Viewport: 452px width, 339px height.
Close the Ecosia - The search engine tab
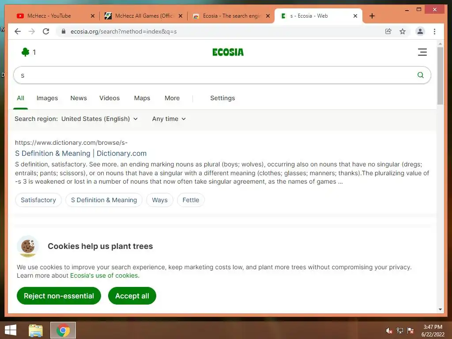[x=268, y=16]
